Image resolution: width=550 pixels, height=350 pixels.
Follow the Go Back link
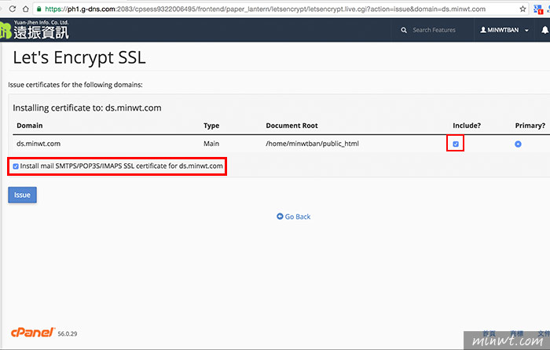pos(298,217)
